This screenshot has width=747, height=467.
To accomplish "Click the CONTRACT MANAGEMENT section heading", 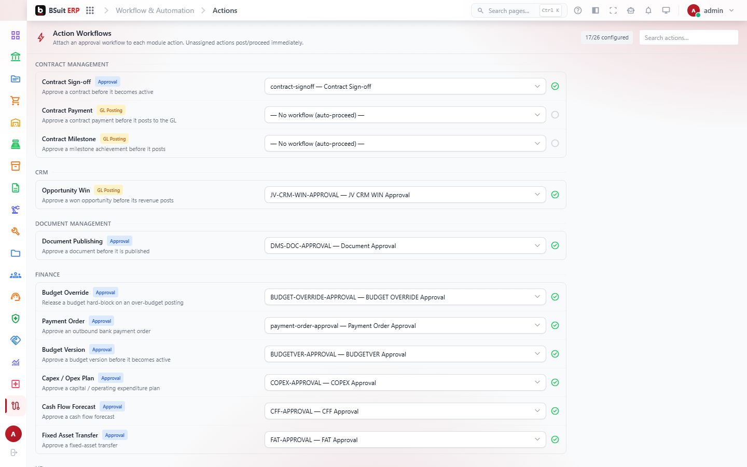I will tap(72, 64).
